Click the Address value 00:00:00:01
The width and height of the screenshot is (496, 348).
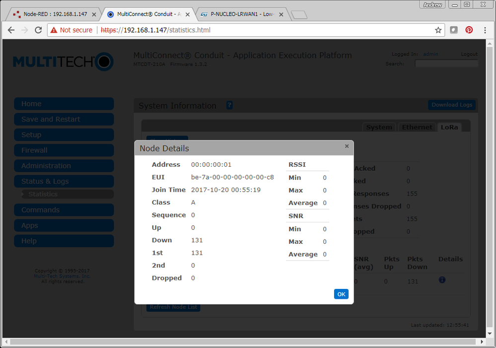[211, 164]
